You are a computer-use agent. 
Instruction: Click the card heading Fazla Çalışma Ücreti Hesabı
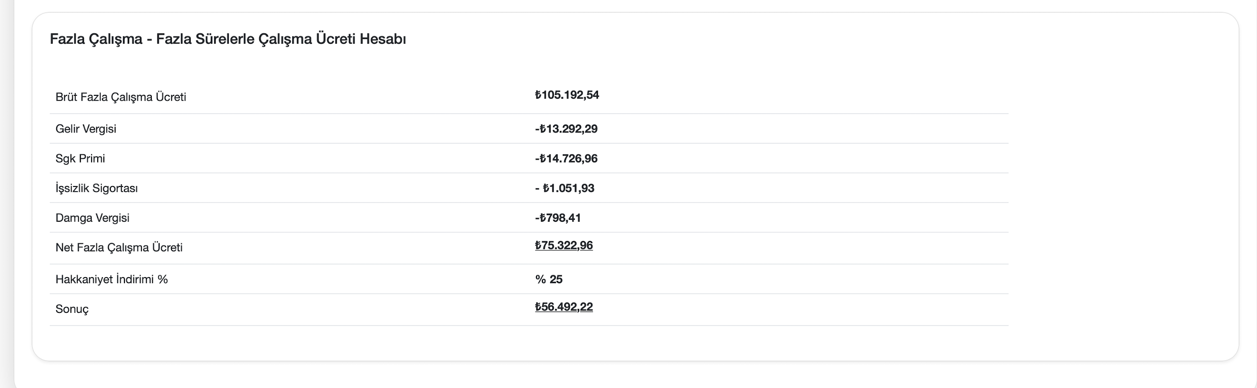pyautogui.click(x=228, y=39)
